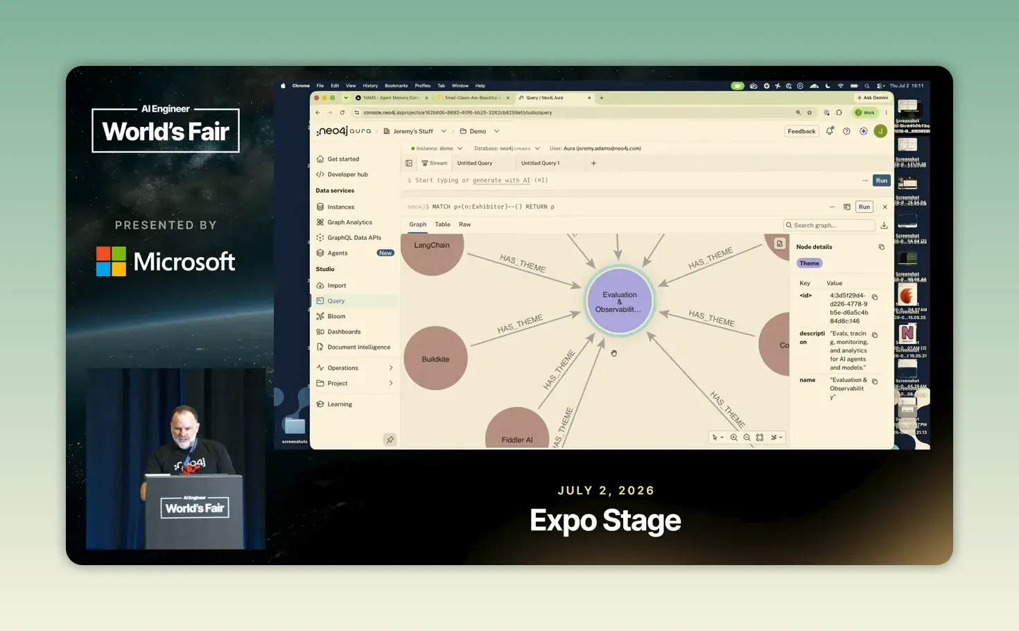Screen dimensions: 1019x631
Task: Copy the description property value
Action: click(875, 335)
